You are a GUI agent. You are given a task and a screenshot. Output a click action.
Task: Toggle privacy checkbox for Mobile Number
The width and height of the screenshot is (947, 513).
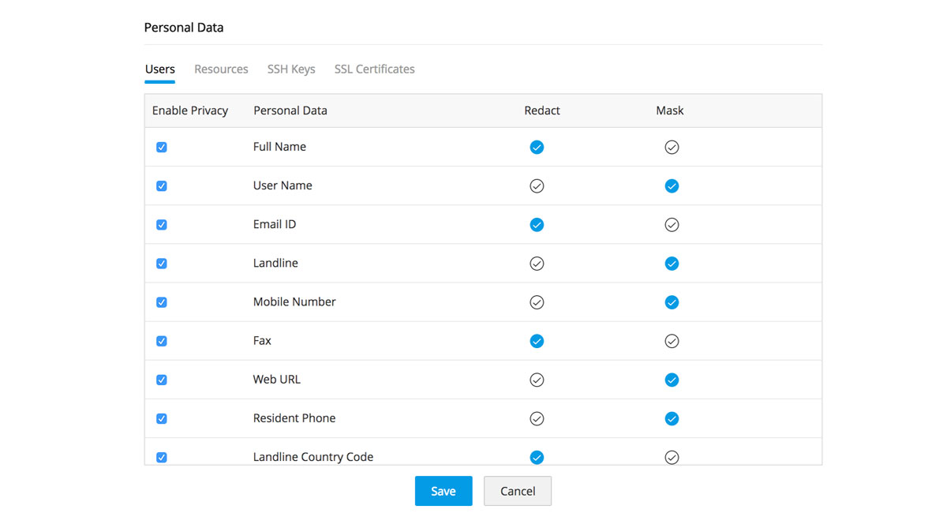[x=162, y=302]
